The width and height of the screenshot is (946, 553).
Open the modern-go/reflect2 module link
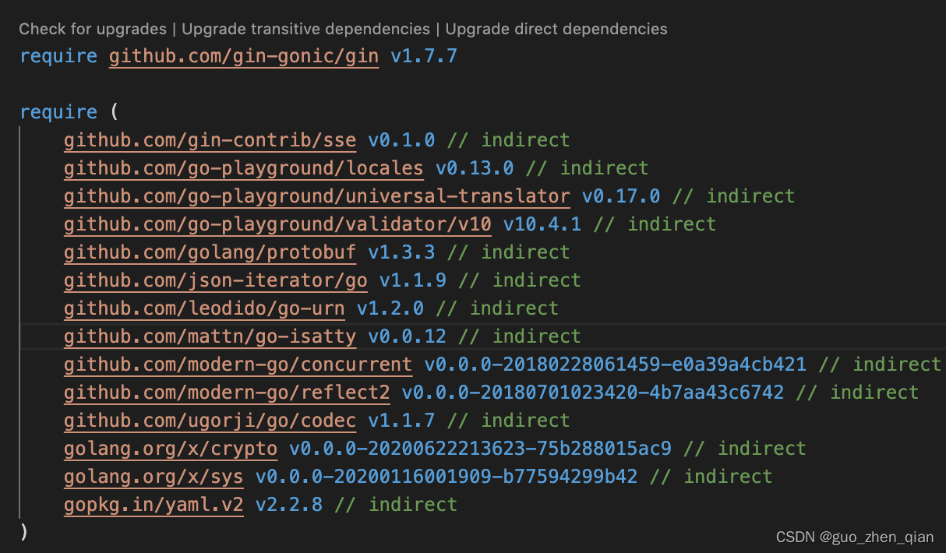point(226,393)
